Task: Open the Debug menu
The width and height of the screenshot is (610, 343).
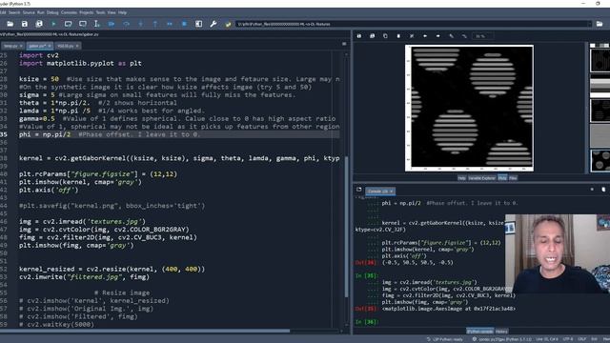Action: coord(52,12)
